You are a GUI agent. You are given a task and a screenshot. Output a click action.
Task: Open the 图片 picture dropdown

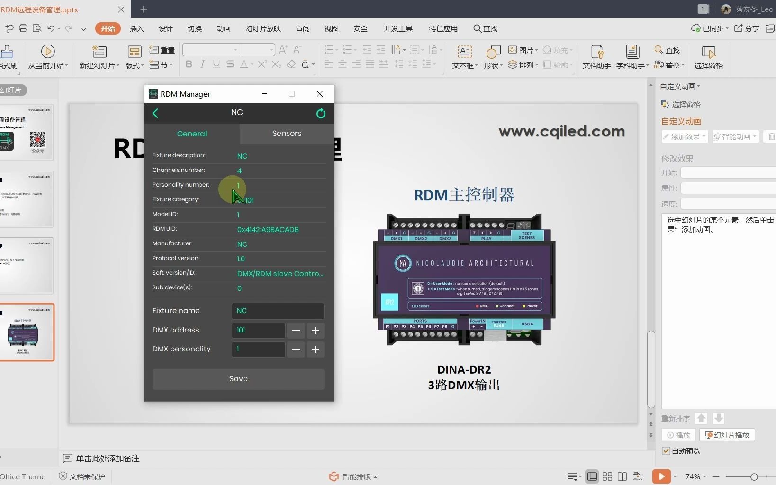coord(523,50)
